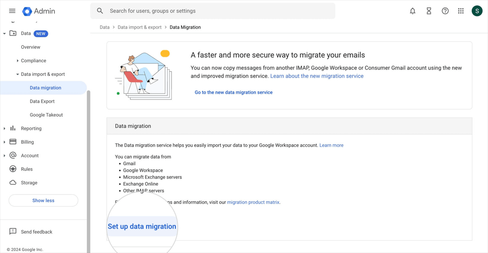
Task: Click Set up data migration
Action: [142, 227]
